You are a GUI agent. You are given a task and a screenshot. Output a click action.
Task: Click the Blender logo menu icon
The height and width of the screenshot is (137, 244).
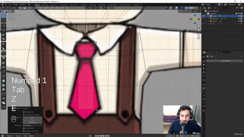[x=2, y=5]
